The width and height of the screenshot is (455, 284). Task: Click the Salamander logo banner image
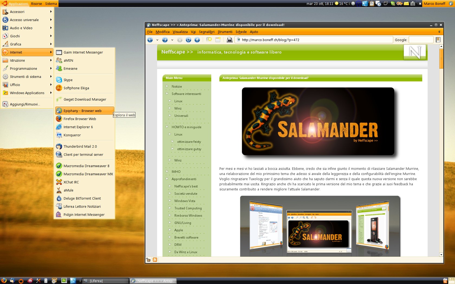pyautogui.click(x=318, y=121)
